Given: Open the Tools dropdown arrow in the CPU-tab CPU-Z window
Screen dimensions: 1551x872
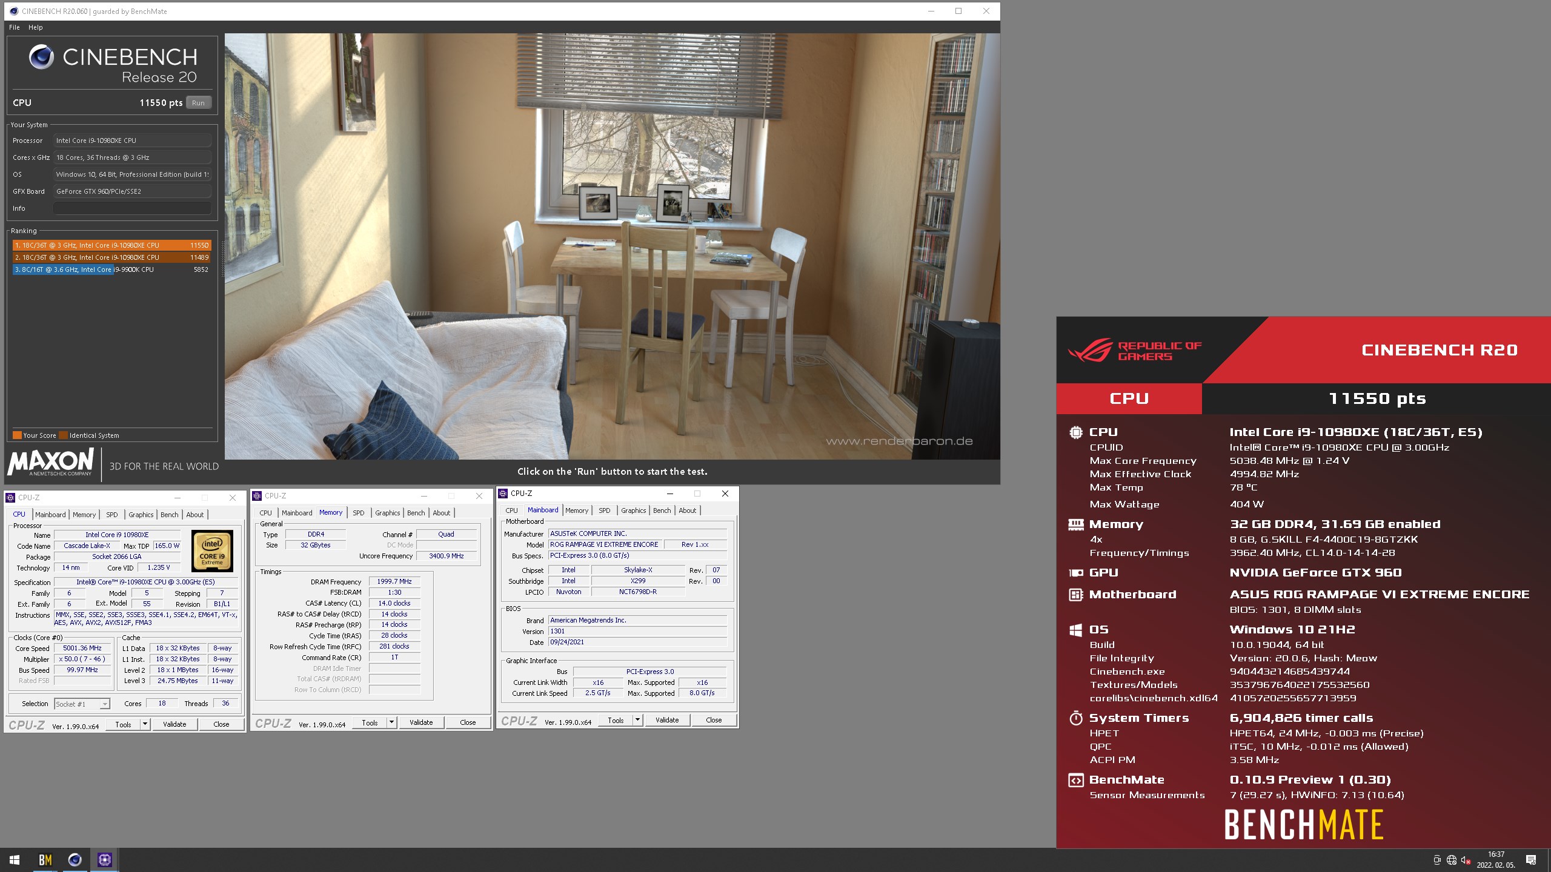Looking at the screenshot, I should click(145, 724).
